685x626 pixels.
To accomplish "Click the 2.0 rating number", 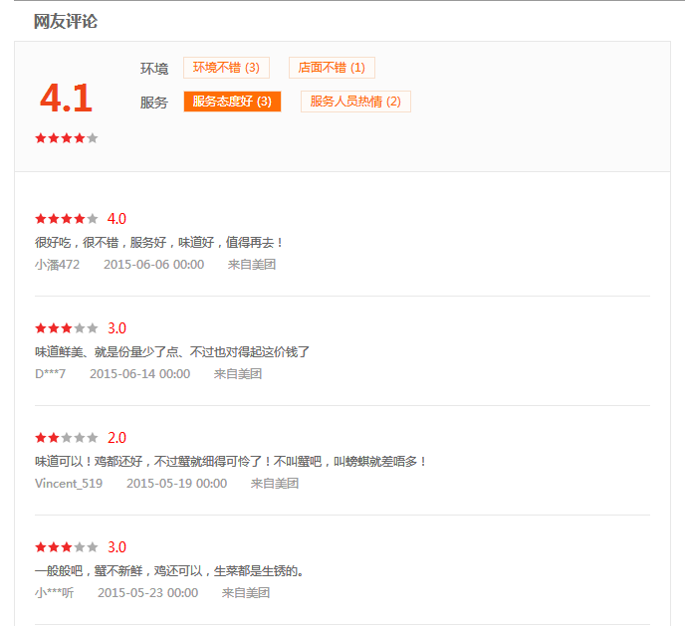I will (116, 438).
